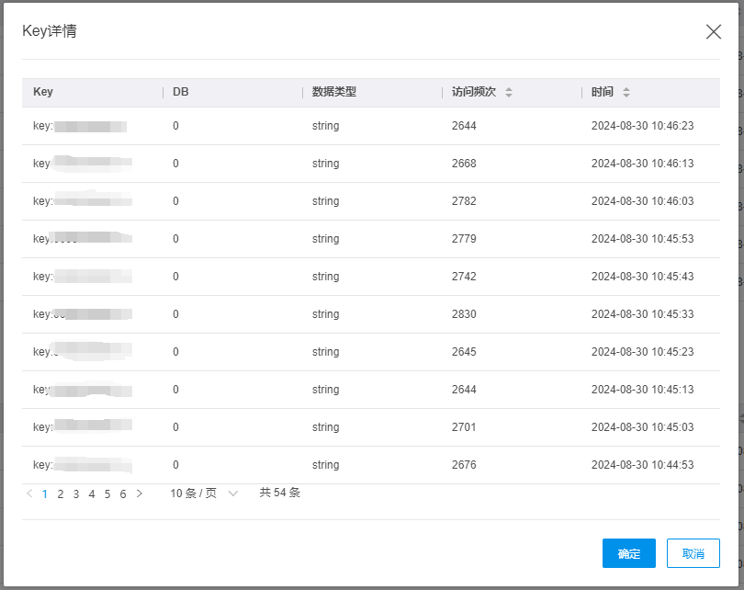Click the DB column header
The width and height of the screenshot is (744, 590).
(x=181, y=92)
